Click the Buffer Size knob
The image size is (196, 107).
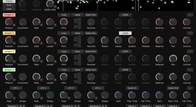coord(50,4)
